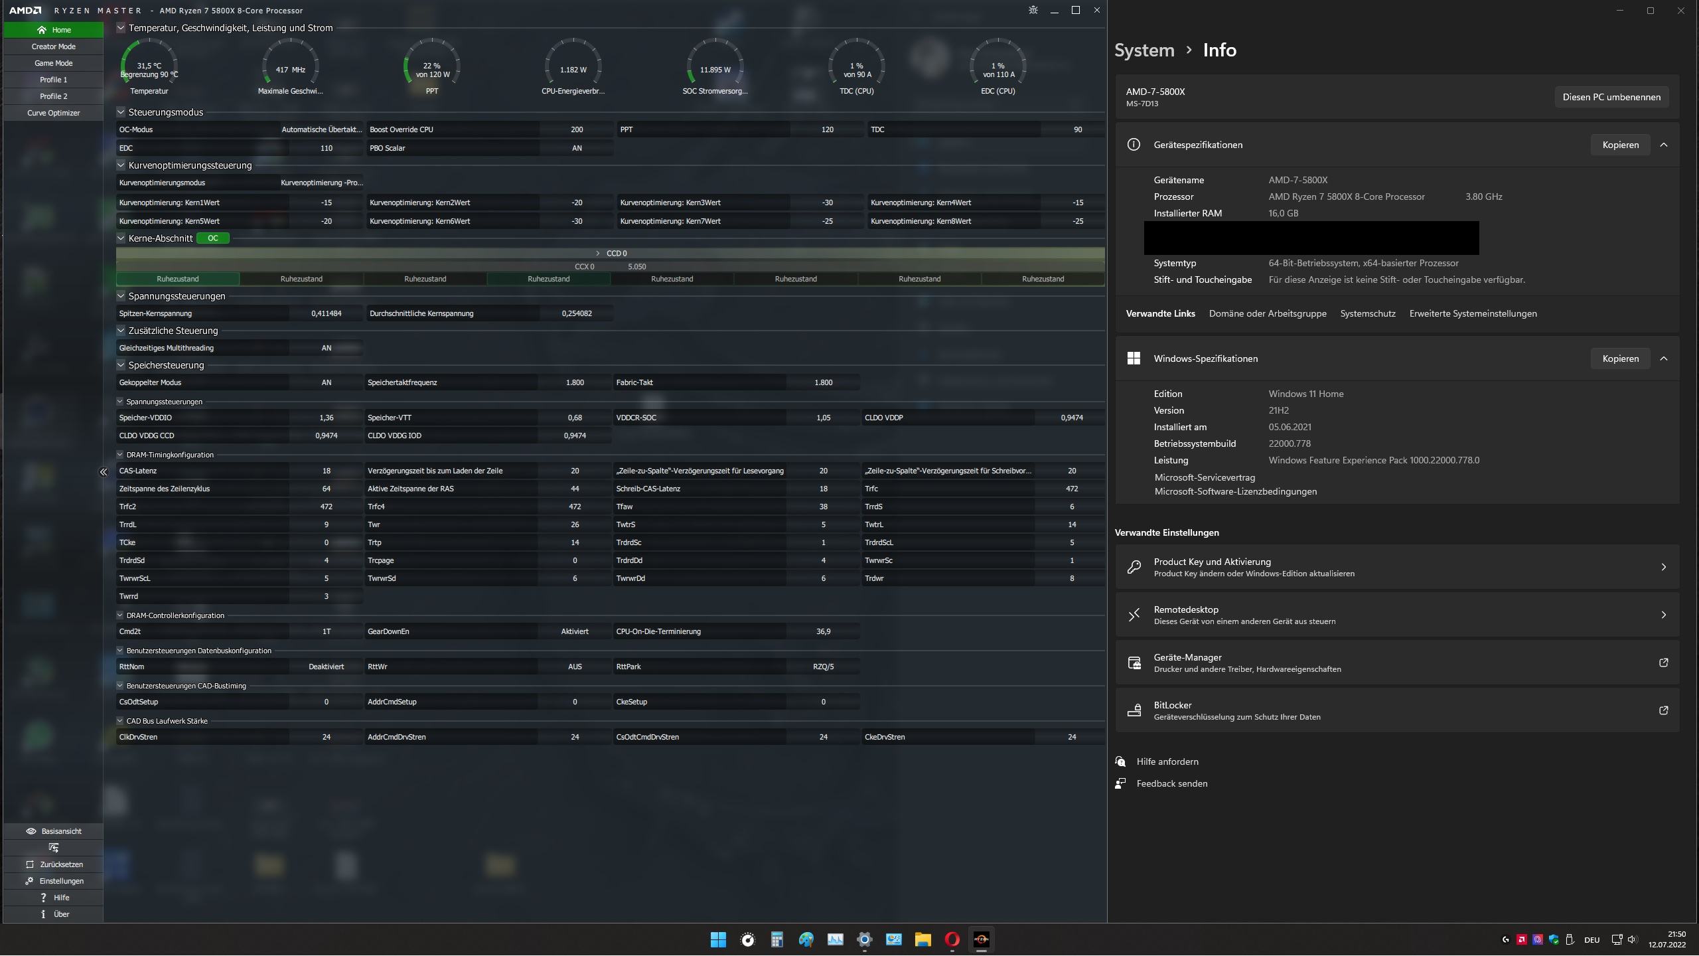Viewport: 1699px width, 956px height.
Task: Open the Curve Optimizer page
Action: pyautogui.click(x=53, y=113)
